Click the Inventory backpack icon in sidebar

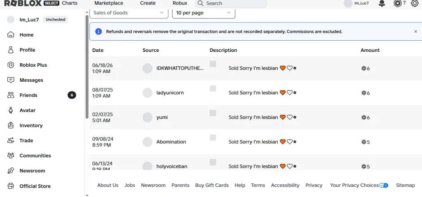(x=10, y=125)
